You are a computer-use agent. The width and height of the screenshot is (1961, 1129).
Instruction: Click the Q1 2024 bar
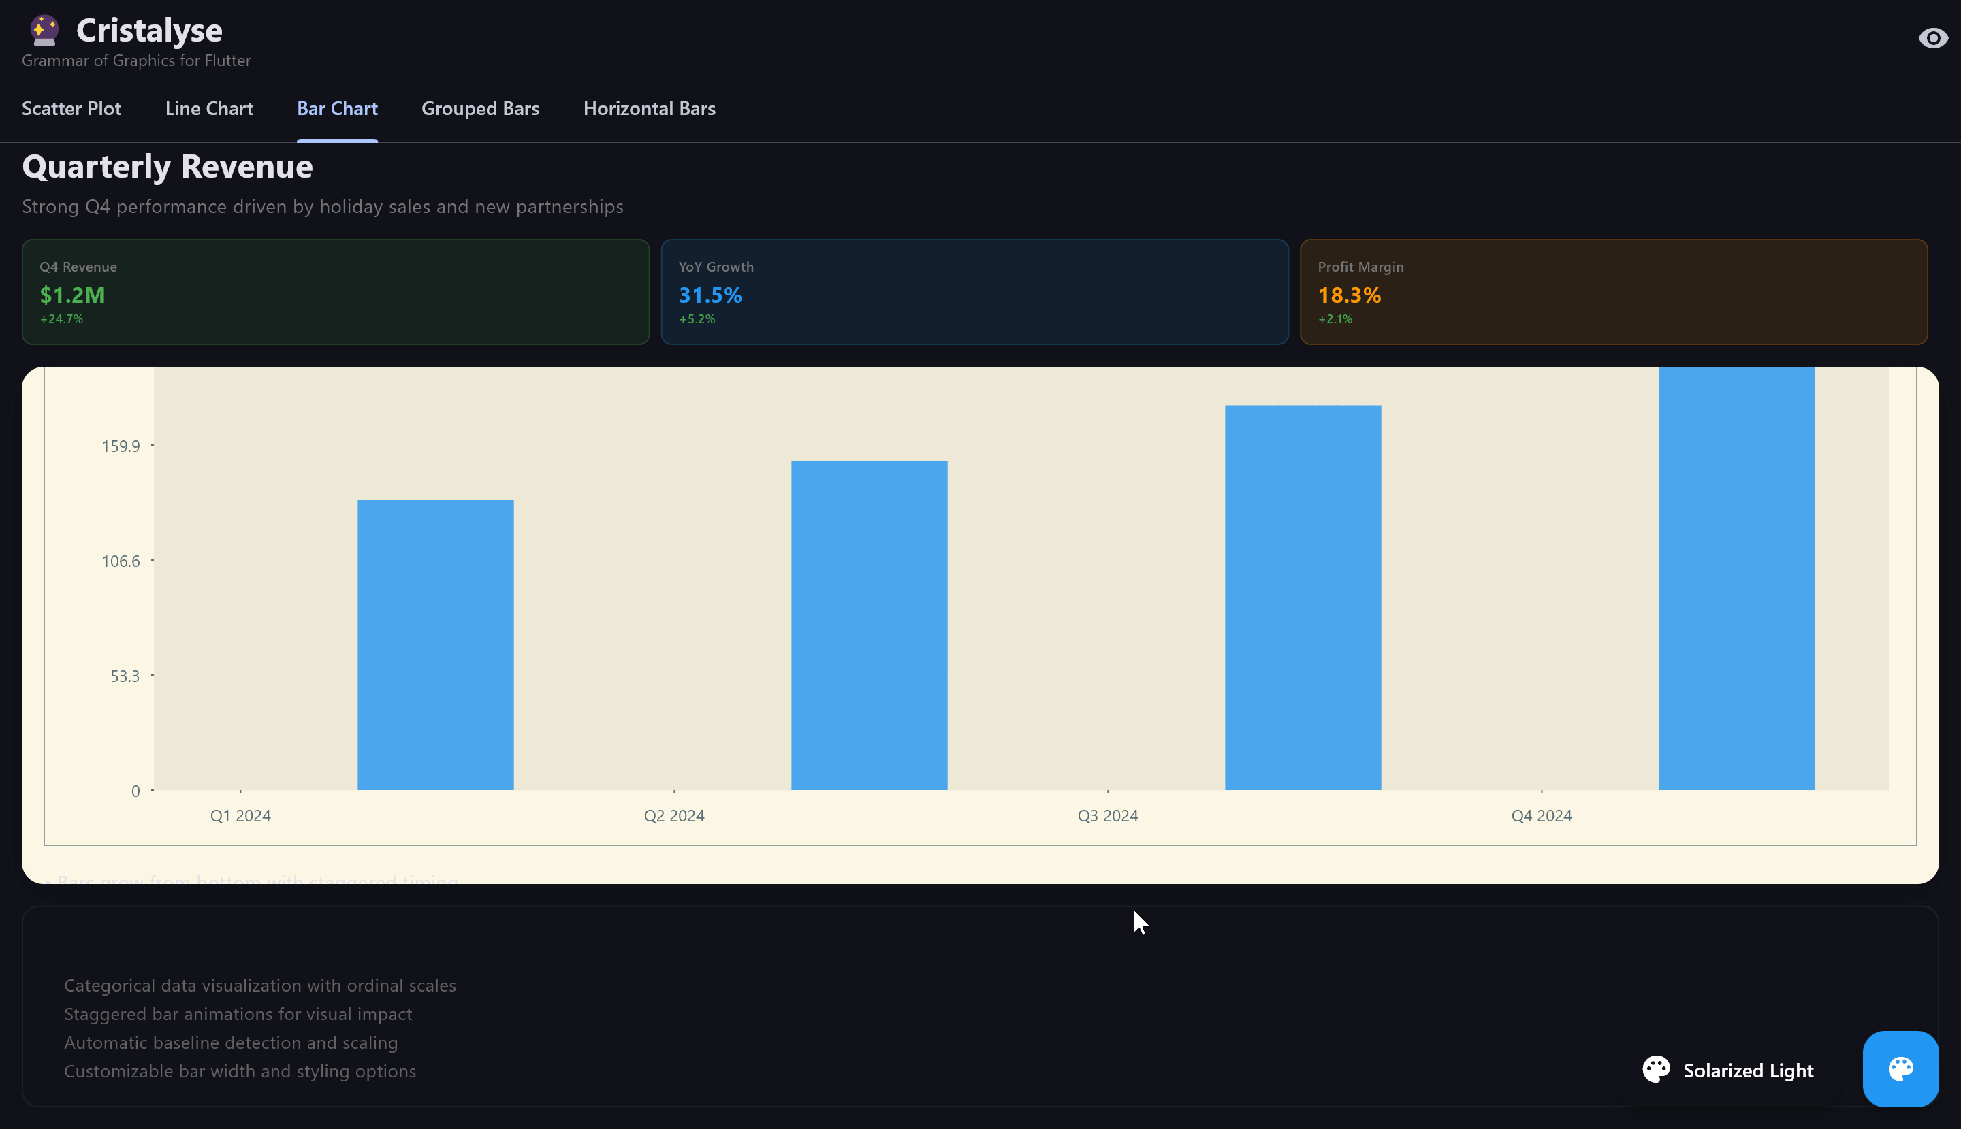tap(435, 644)
